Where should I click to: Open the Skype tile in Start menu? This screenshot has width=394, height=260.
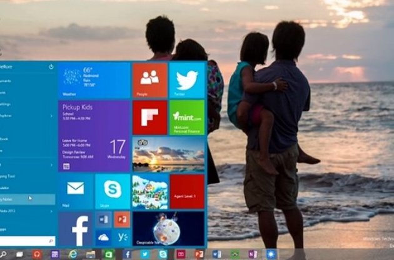point(113,191)
